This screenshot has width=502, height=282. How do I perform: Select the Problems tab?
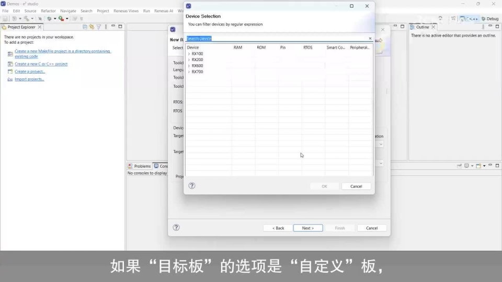(139, 166)
